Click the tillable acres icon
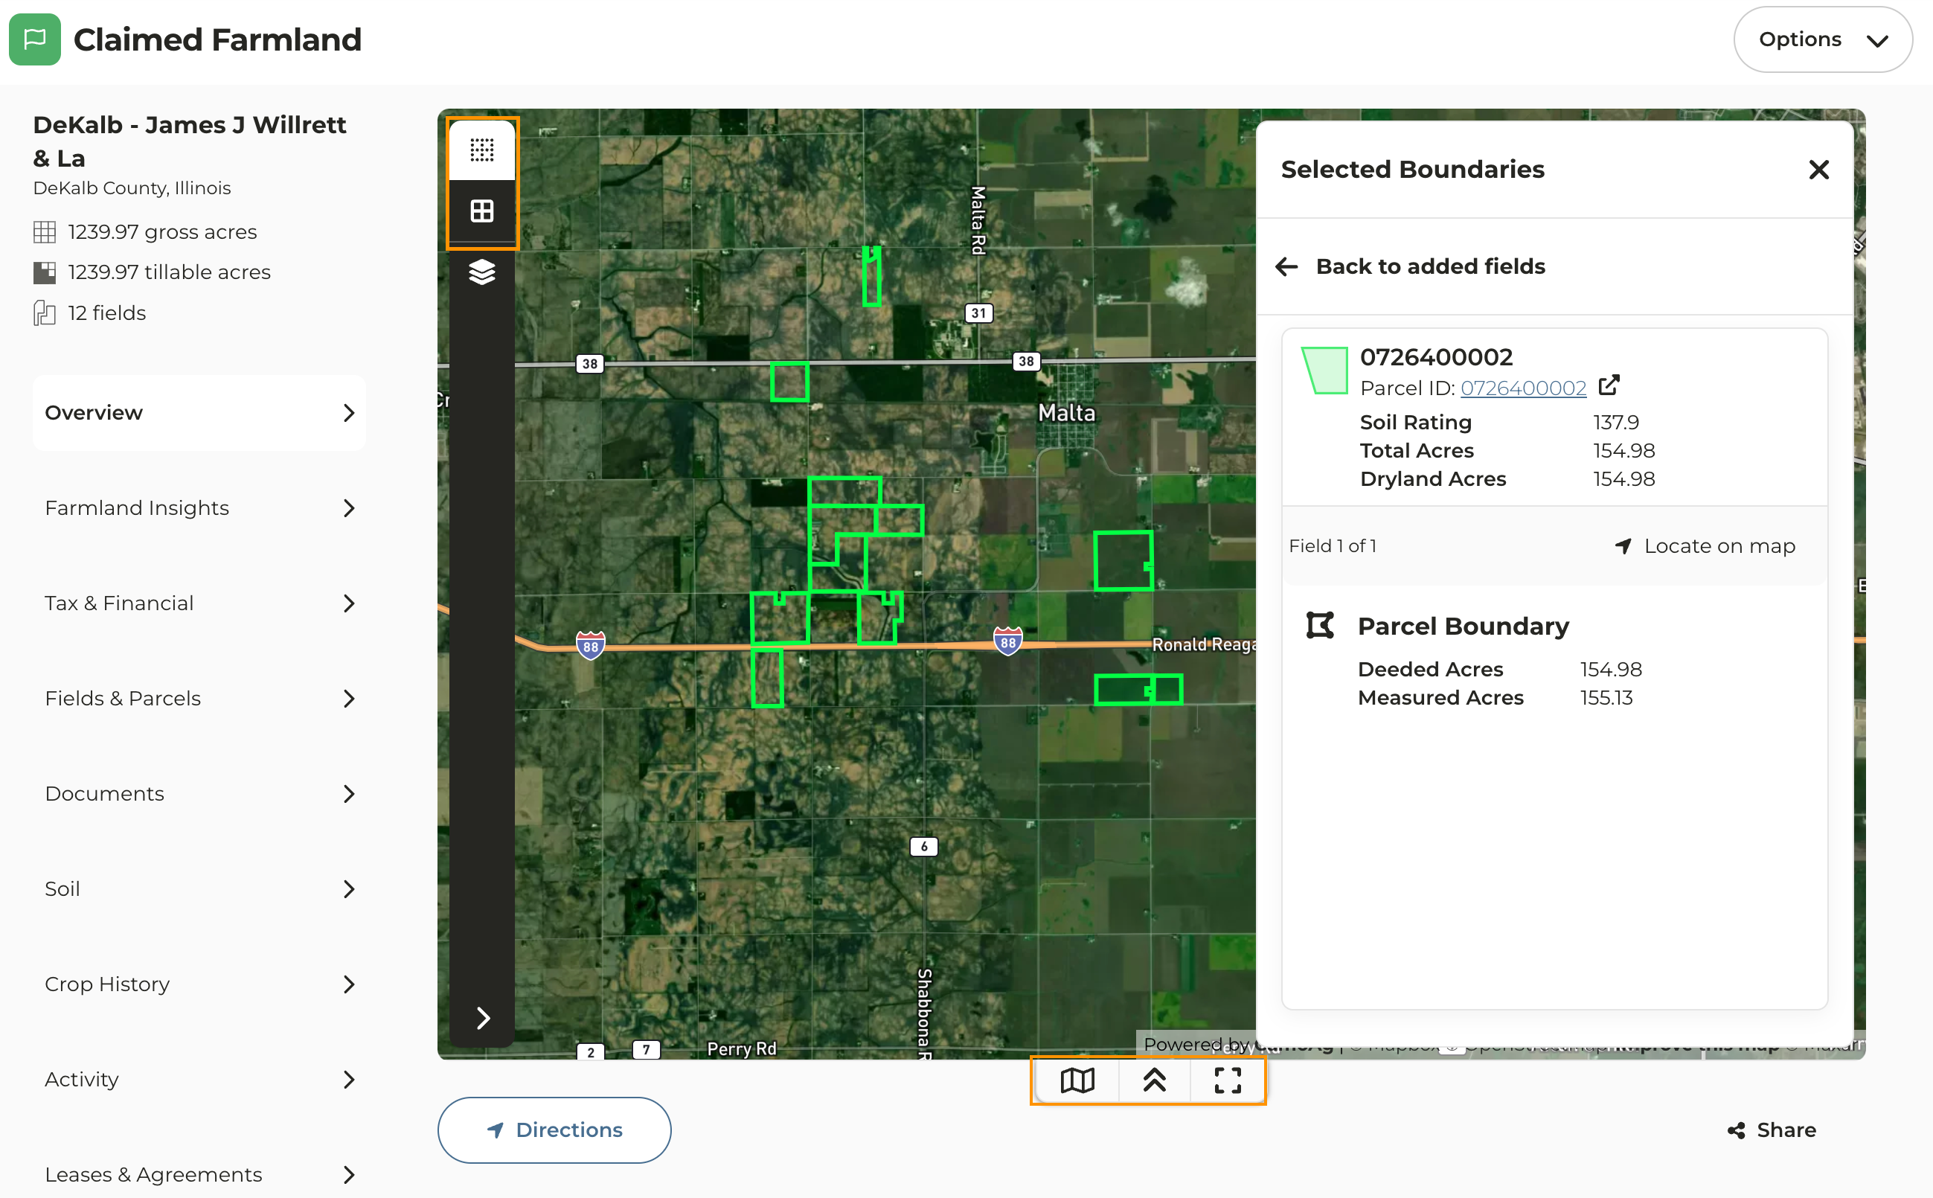 (x=45, y=272)
